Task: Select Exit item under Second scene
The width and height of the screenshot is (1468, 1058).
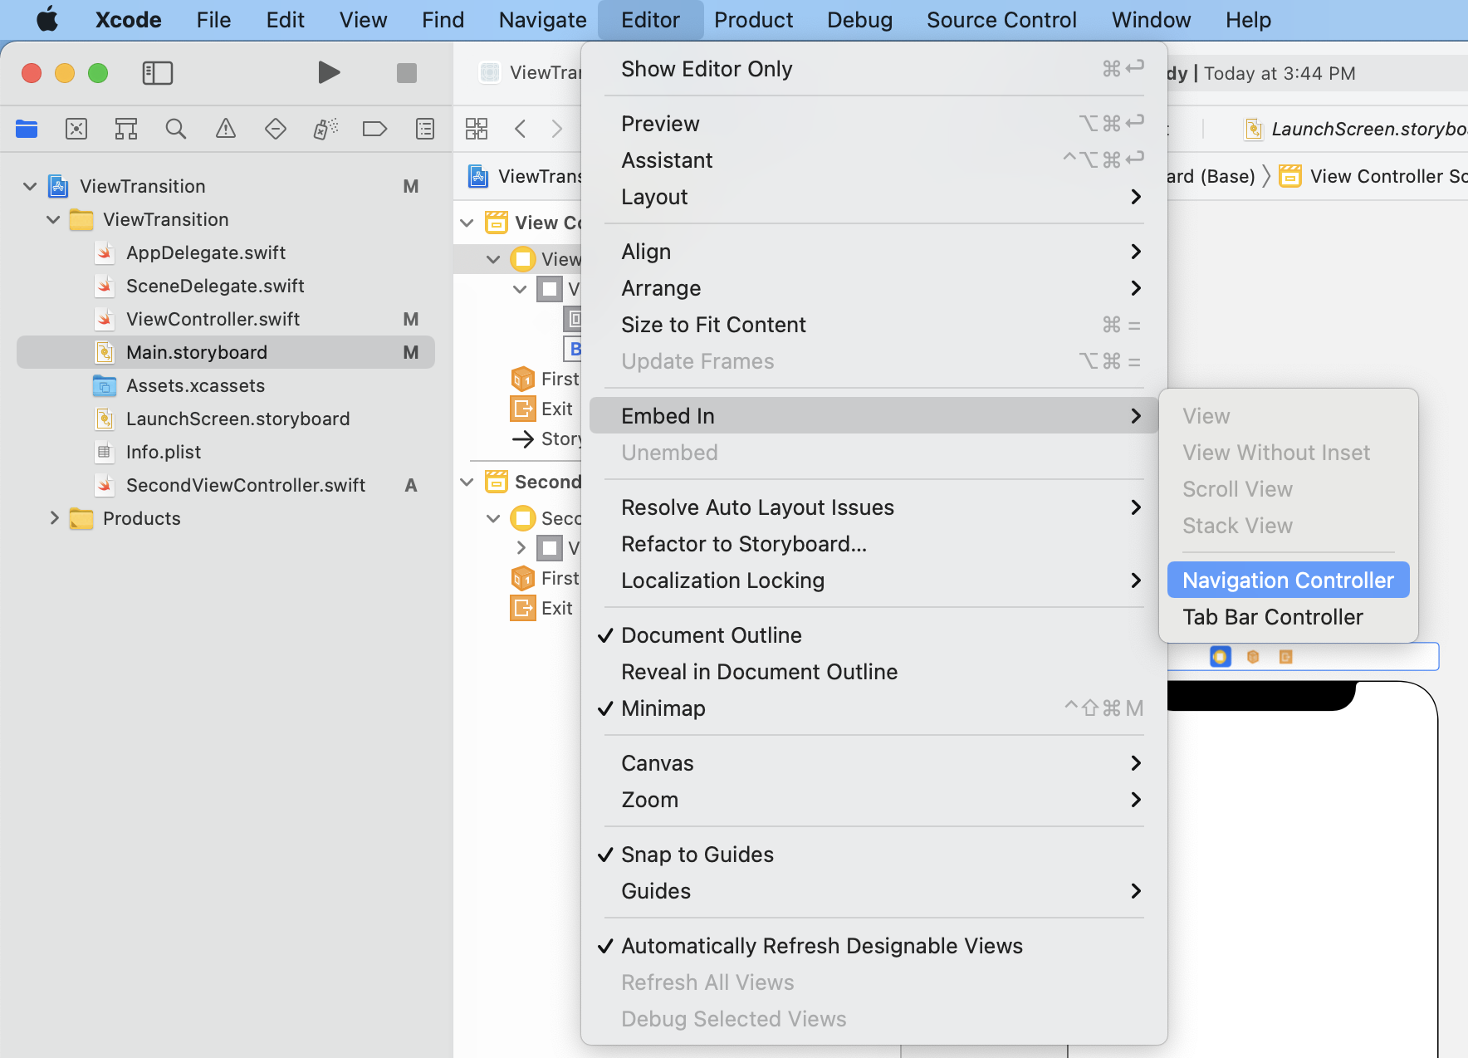Action: tap(541, 608)
